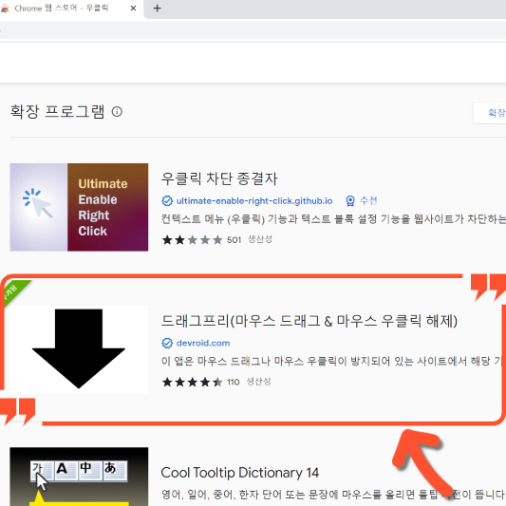This screenshot has height=506, width=506.
Task: Click the 추천 featured badge icon
Action: point(350,201)
